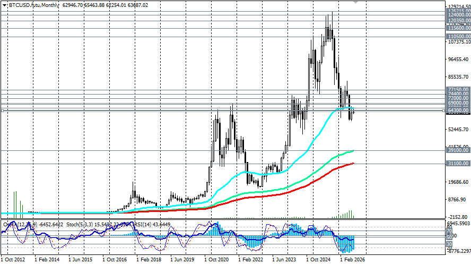Click the 1 Feb 2026 date label
471x264 pixels.
352,260
